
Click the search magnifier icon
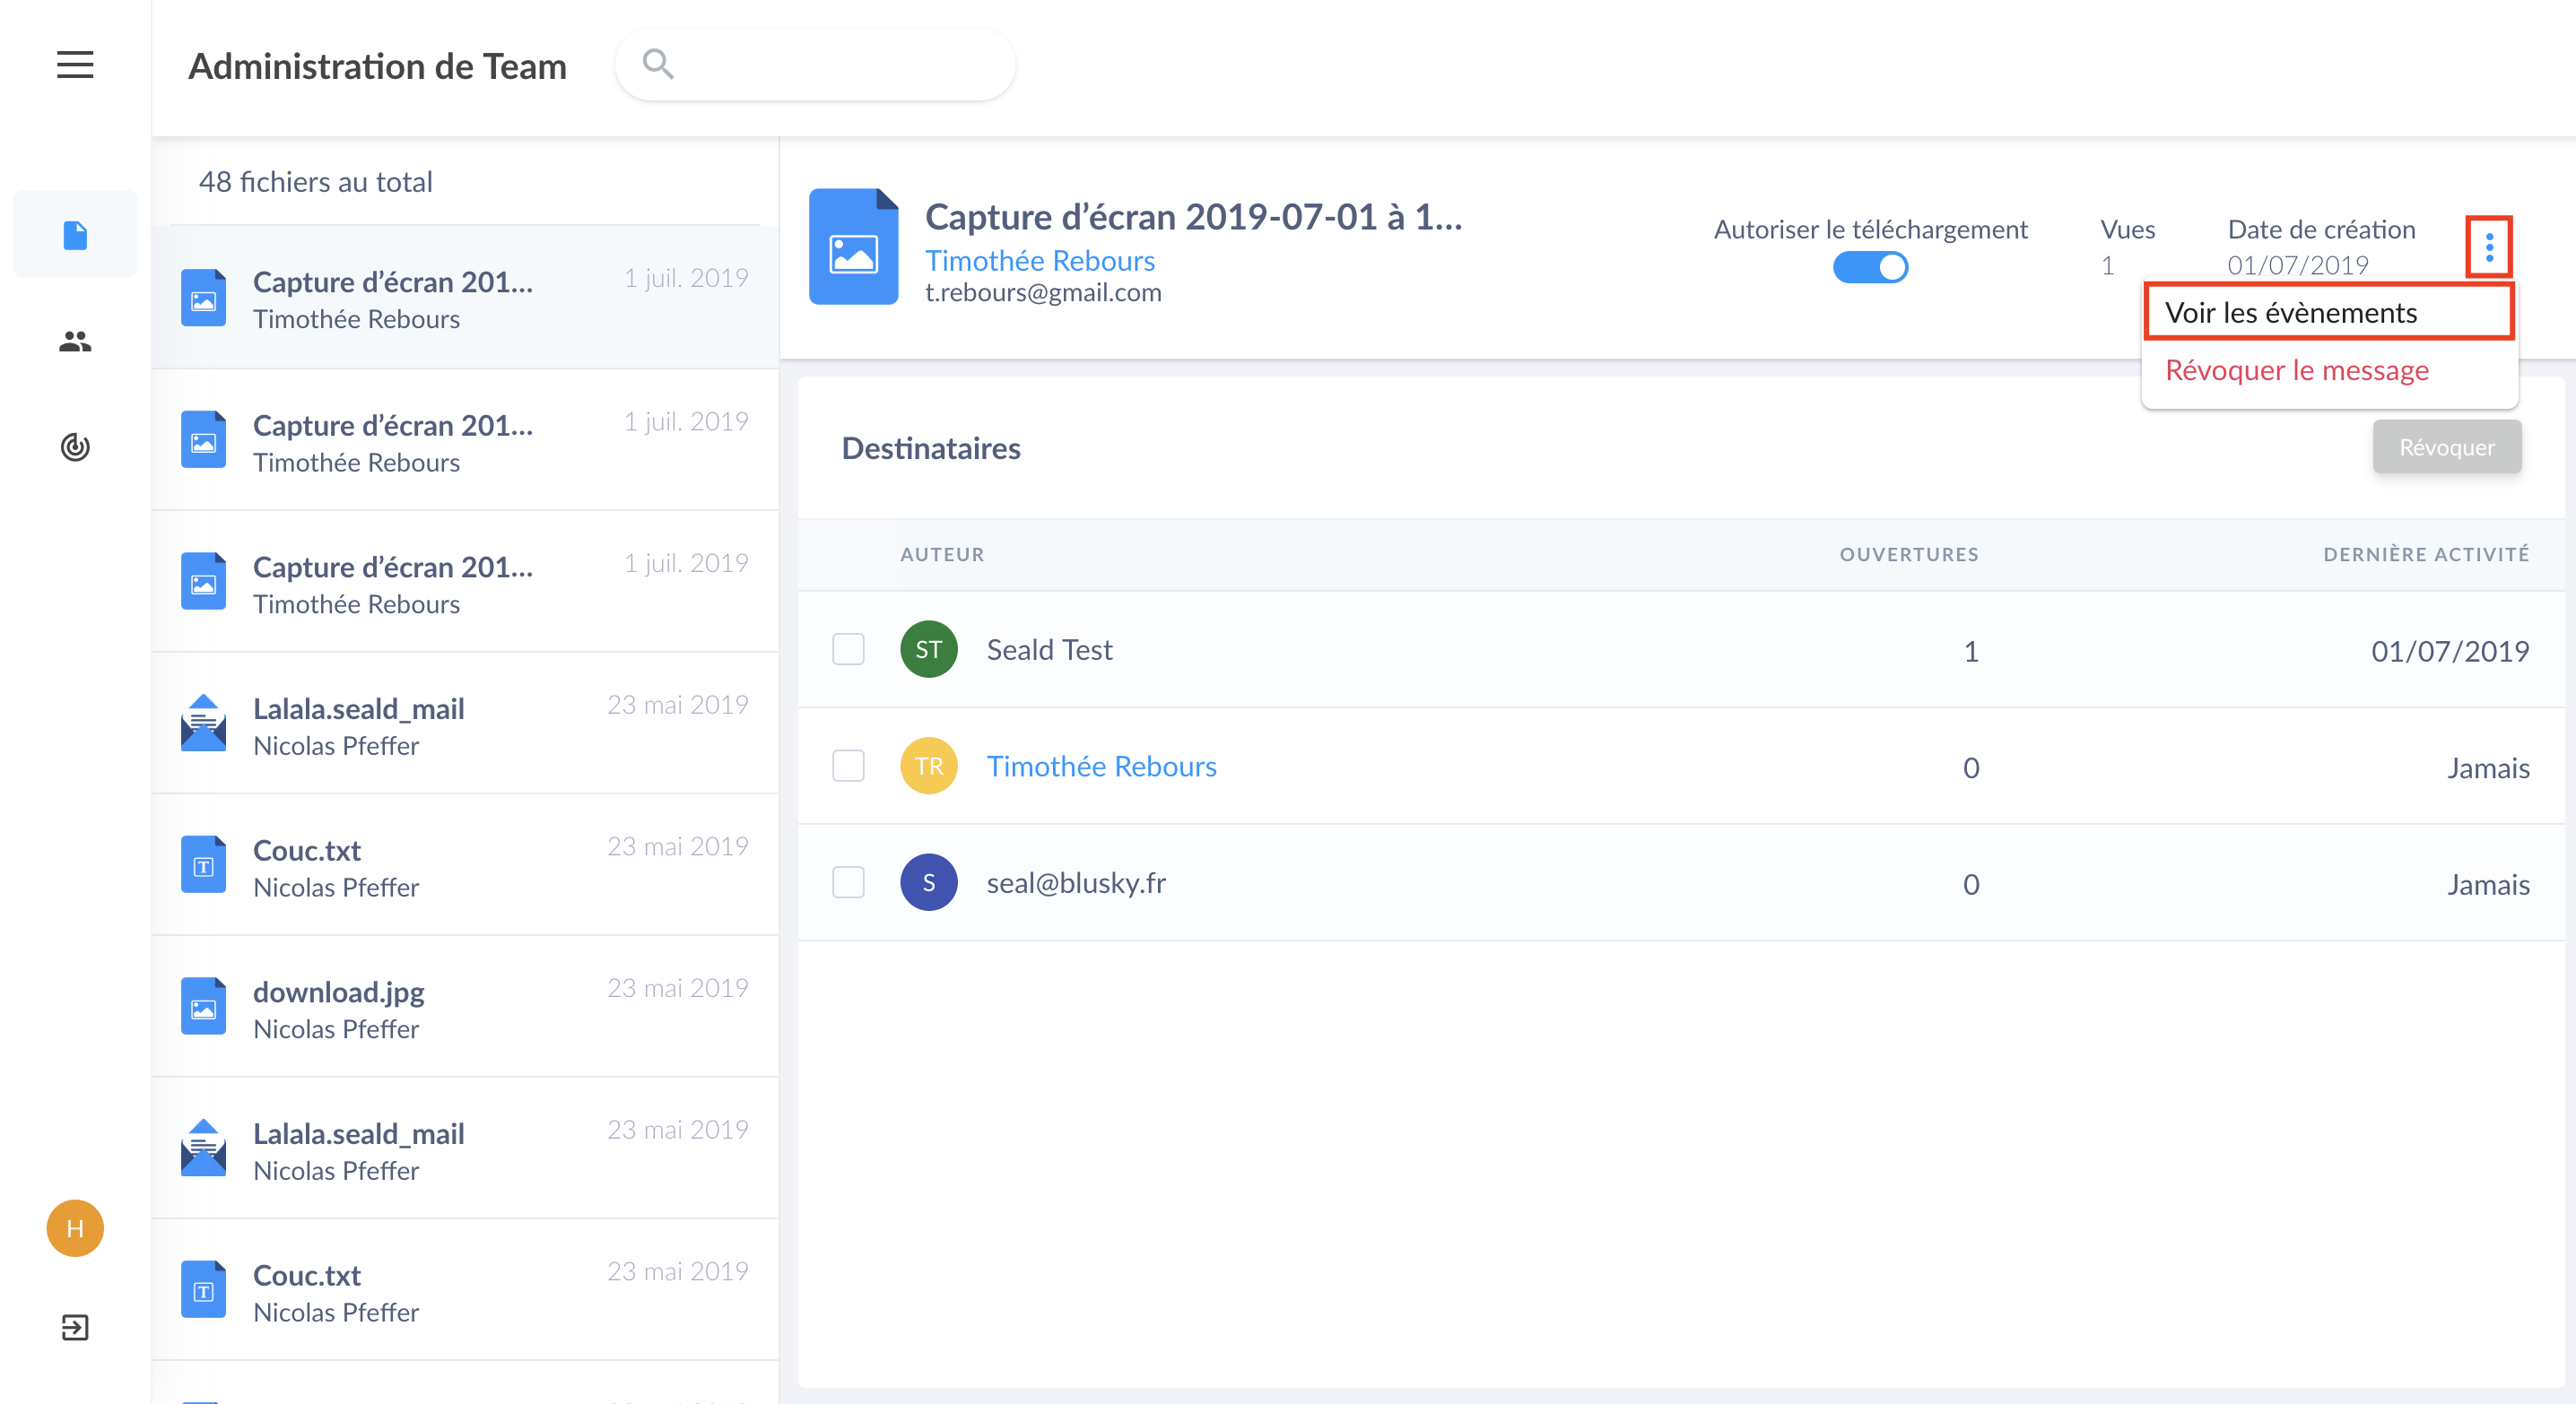point(658,64)
